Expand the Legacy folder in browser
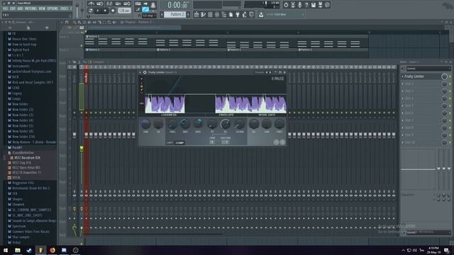This screenshot has width=454, height=255. point(17,93)
